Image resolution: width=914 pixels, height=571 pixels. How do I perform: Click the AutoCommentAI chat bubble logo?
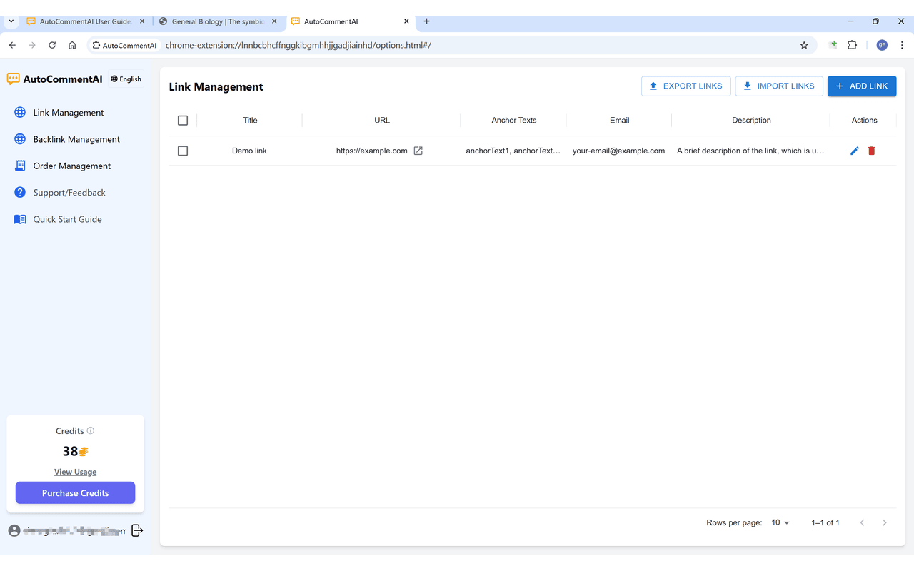tap(14, 79)
